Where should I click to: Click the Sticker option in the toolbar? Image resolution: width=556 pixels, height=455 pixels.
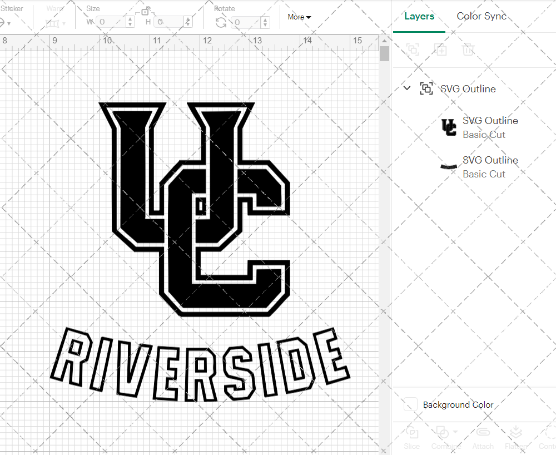click(x=12, y=8)
